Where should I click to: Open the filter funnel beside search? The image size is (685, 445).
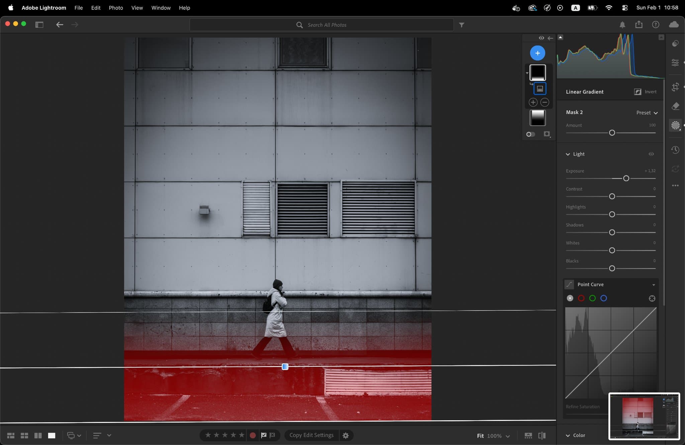462,25
